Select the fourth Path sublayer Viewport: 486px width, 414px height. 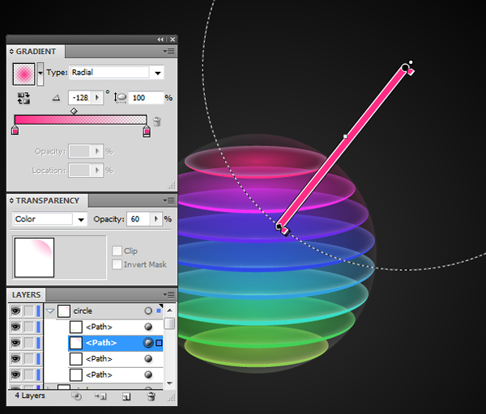coord(99,375)
